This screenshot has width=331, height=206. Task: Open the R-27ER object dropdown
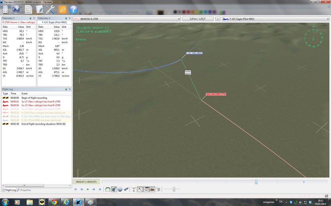click(127, 19)
